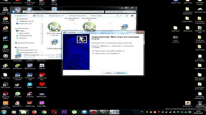Click Открыть in Explorer toolbar
The width and height of the screenshot is (206, 115).
(x=38, y=16)
